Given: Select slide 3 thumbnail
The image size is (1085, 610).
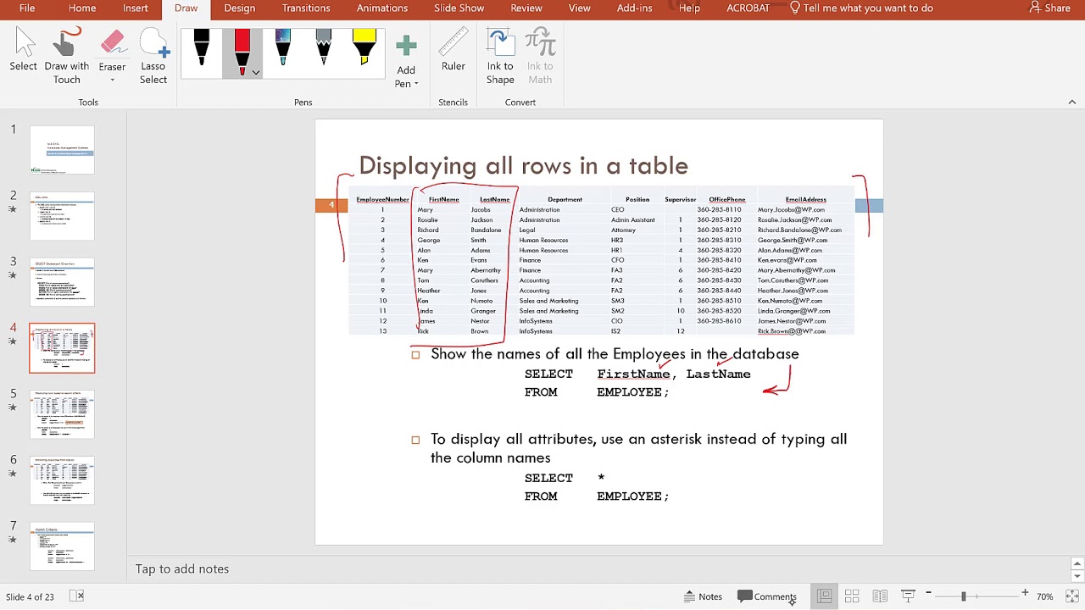Looking at the screenshot, I should coord(62,282).
